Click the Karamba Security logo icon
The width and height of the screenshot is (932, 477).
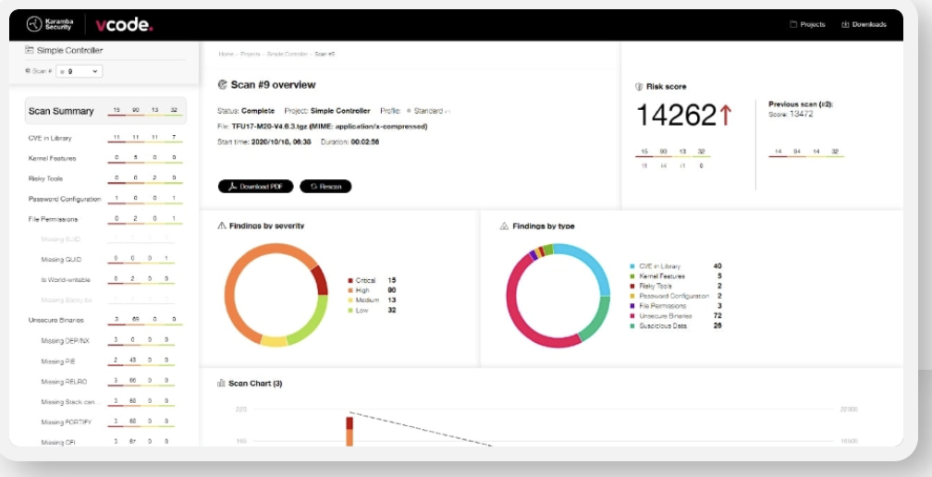(x=33, y=25)
